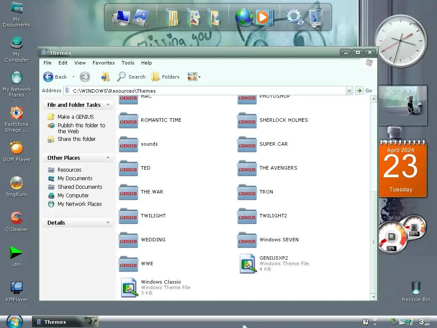
Task: Select the WWE folder icon
Action: [x=128, y=264]
